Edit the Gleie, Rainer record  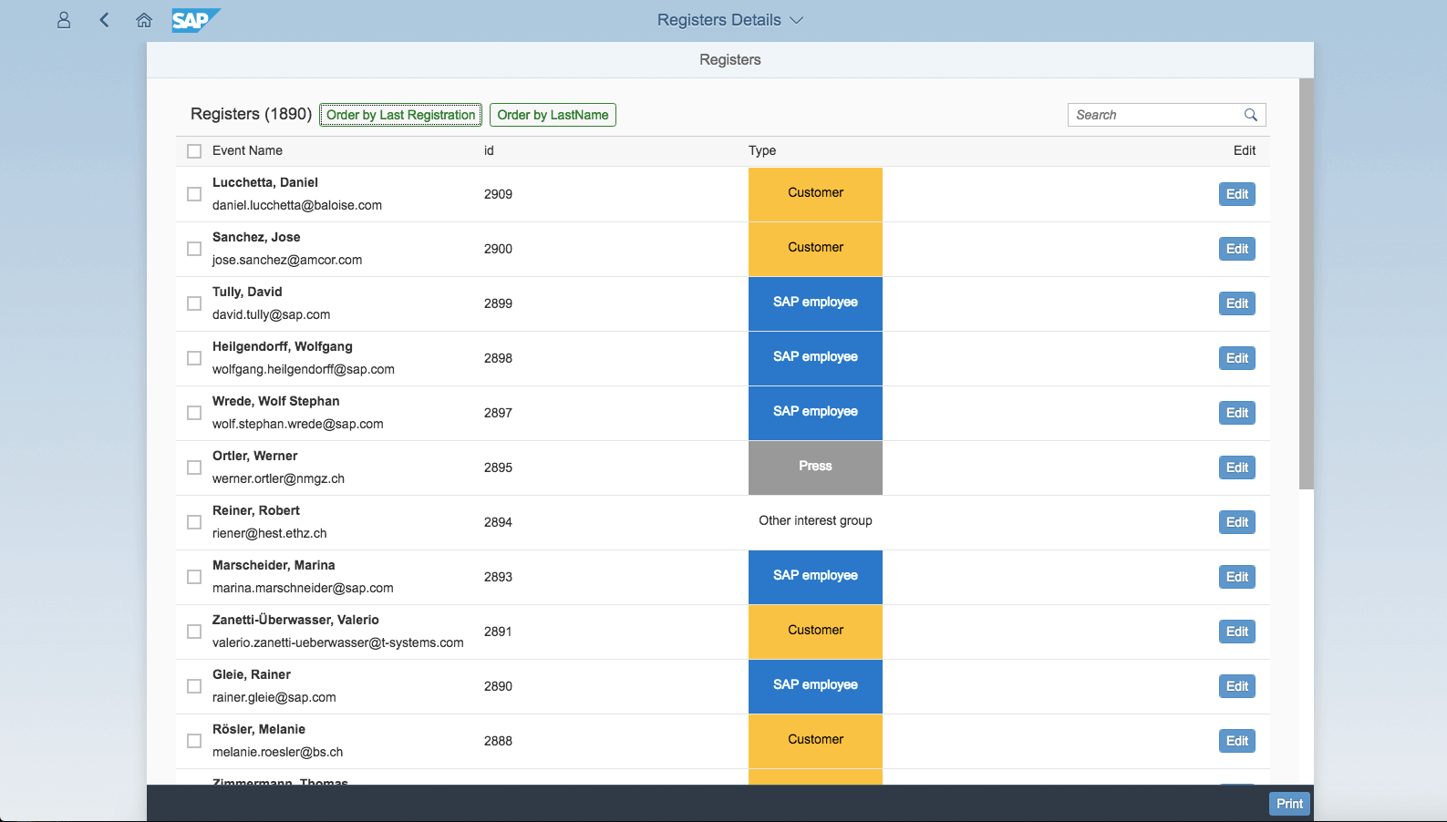point(1237,686)
